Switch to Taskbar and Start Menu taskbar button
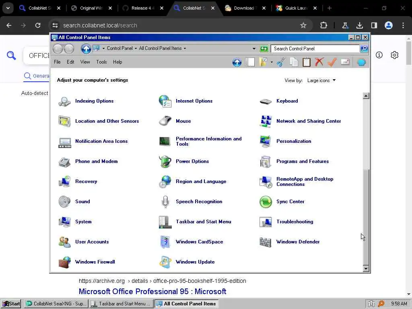Image resolution: width=412 pixels, height=309 pixels. 121,304
